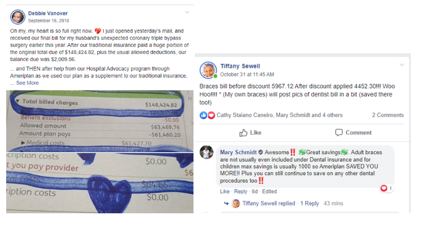Open Mary Schmidt's profile name link
Screen dimensions: 421x228
coord(238,152)
